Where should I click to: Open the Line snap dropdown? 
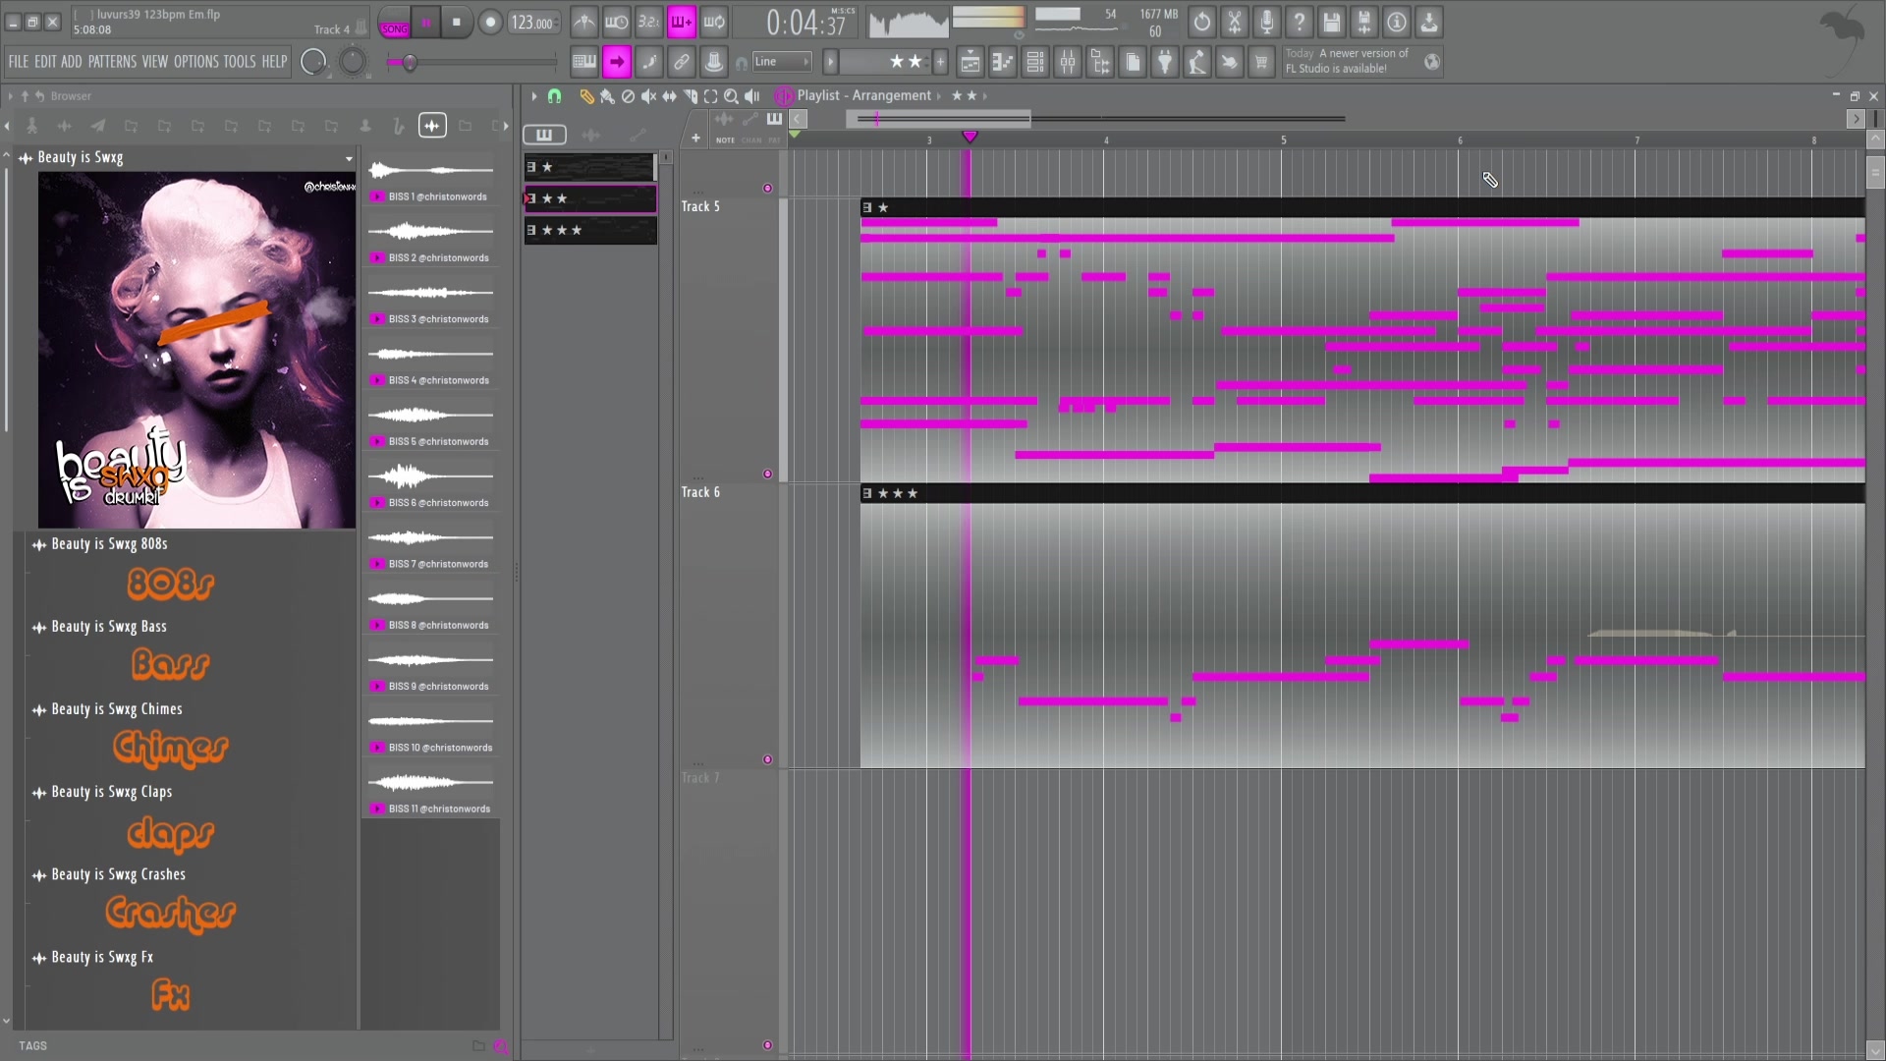[x=782, y=62]
